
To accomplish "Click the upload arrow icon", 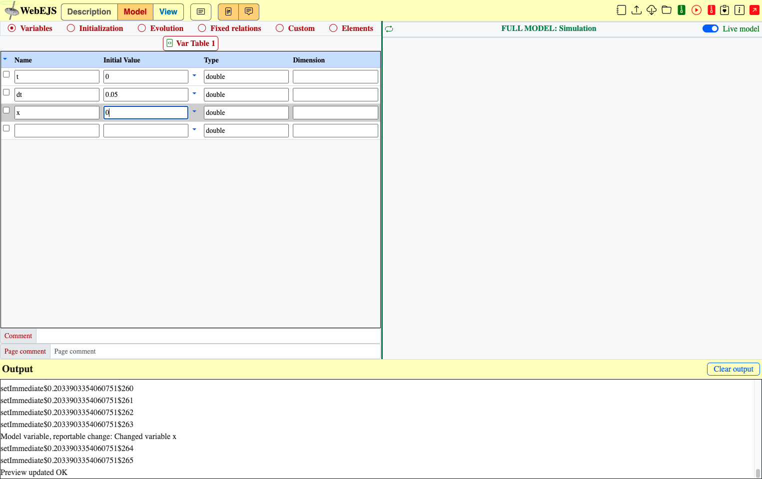I will [x=637, y=10].
